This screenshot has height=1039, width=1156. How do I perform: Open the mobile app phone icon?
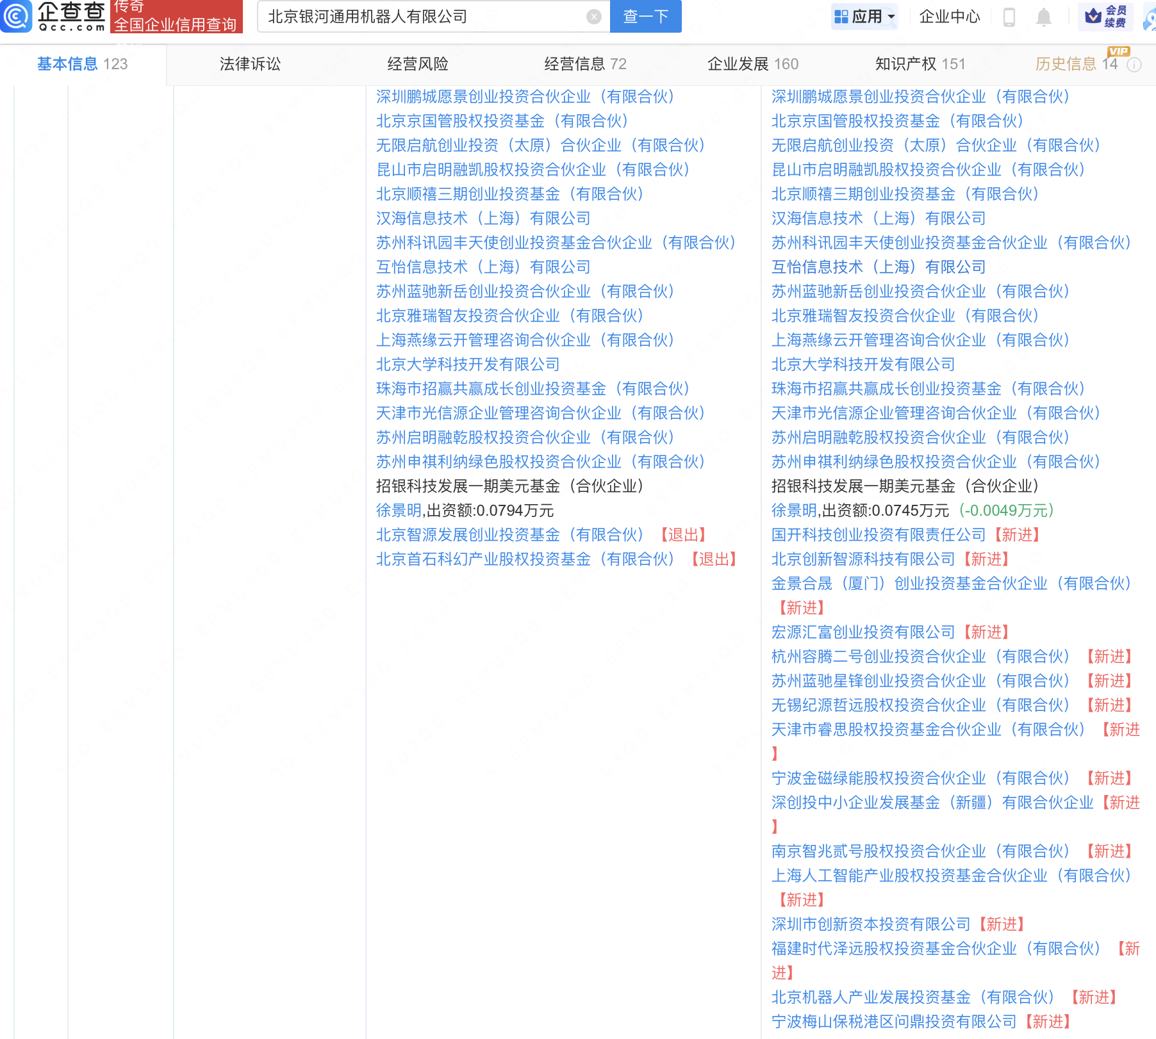[x=1009, y=17]
